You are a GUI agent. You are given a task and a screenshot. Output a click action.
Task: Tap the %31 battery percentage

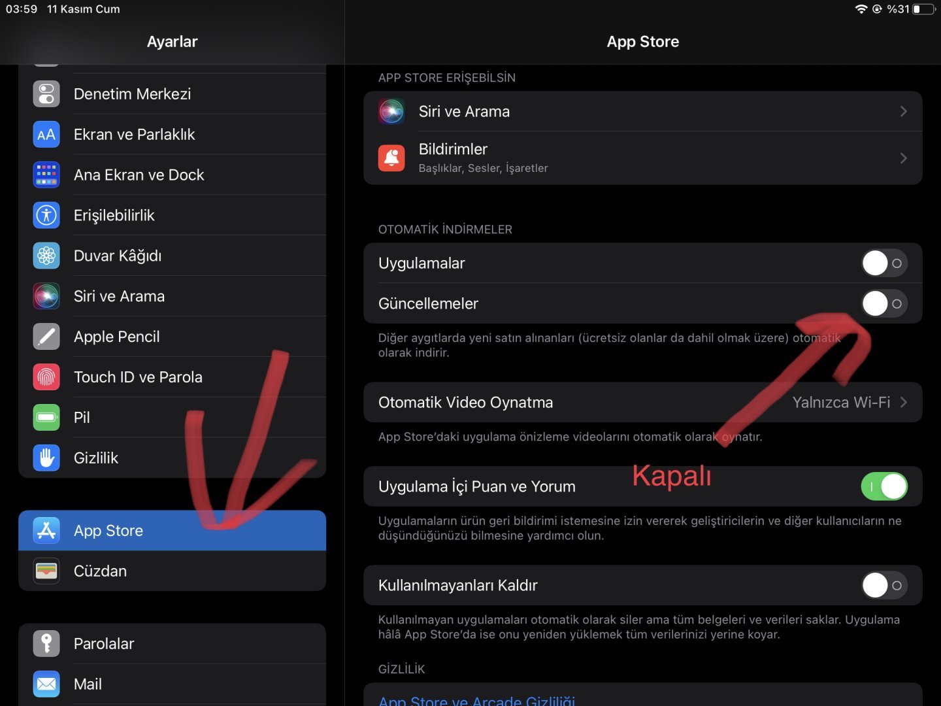(898, 9)
